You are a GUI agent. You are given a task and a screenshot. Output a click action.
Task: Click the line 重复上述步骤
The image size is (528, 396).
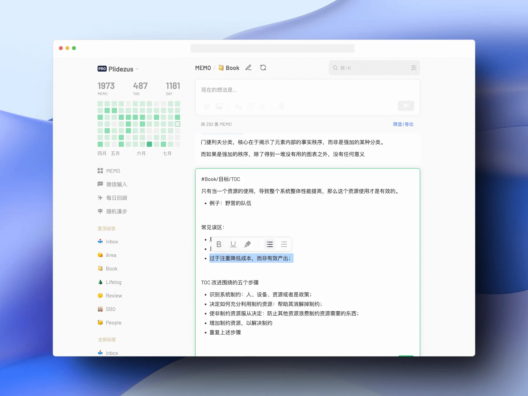pyautogui.click(x=225, y=332)
